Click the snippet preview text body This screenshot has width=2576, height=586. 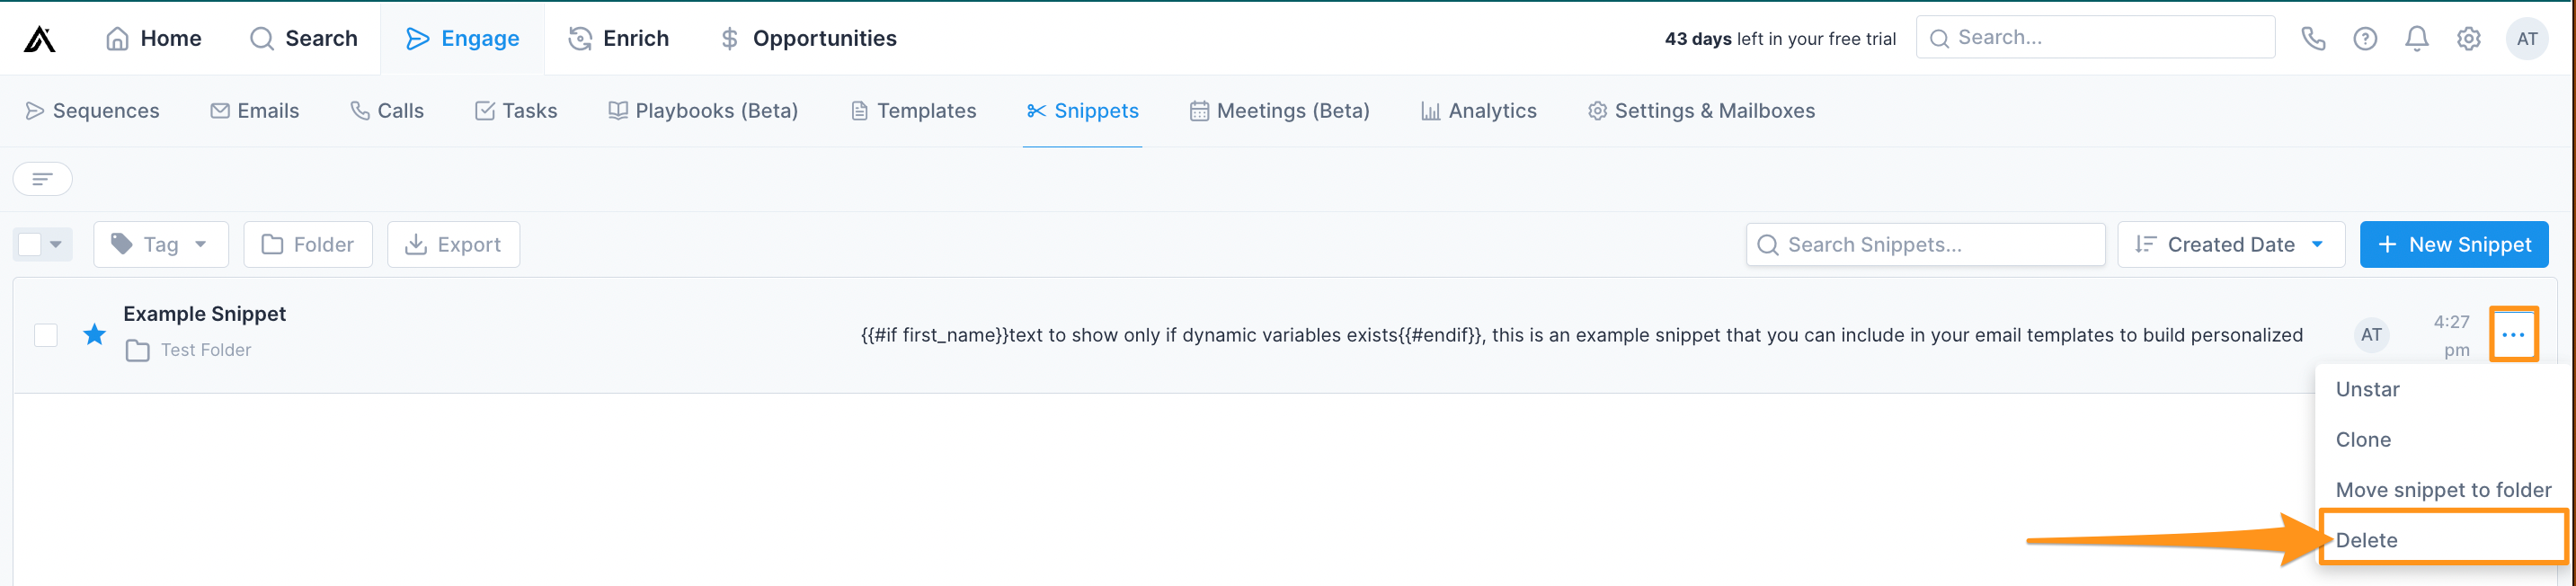1582,335
